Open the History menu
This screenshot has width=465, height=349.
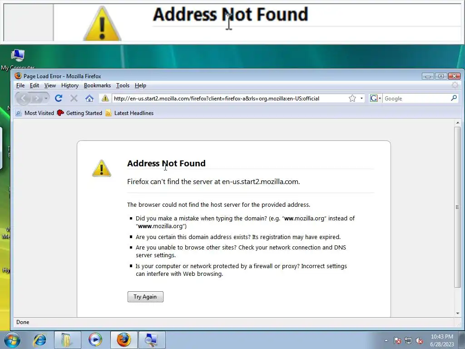70,85
